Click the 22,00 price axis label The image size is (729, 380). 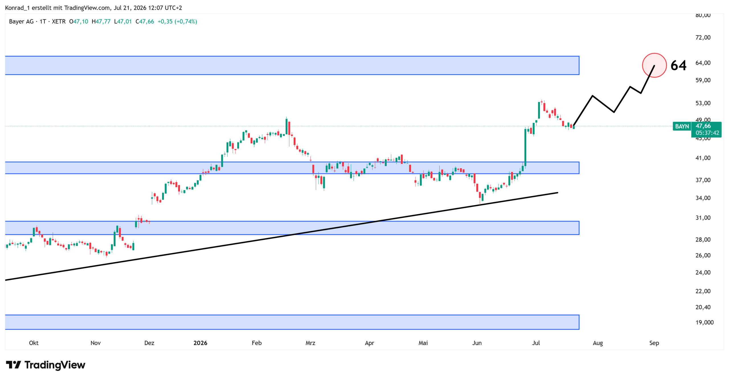coord(703,292)
